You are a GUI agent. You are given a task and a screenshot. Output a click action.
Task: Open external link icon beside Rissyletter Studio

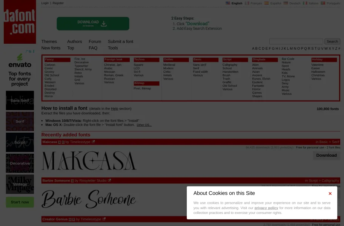[109, 180]
